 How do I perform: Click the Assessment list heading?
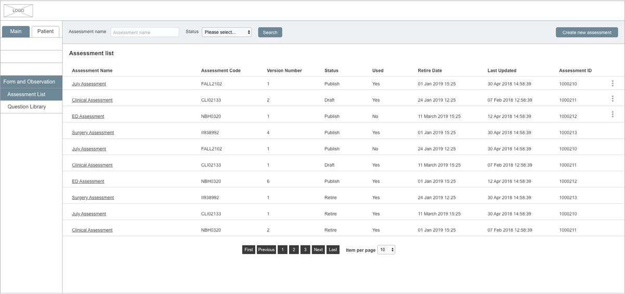(x=91, y=53)
